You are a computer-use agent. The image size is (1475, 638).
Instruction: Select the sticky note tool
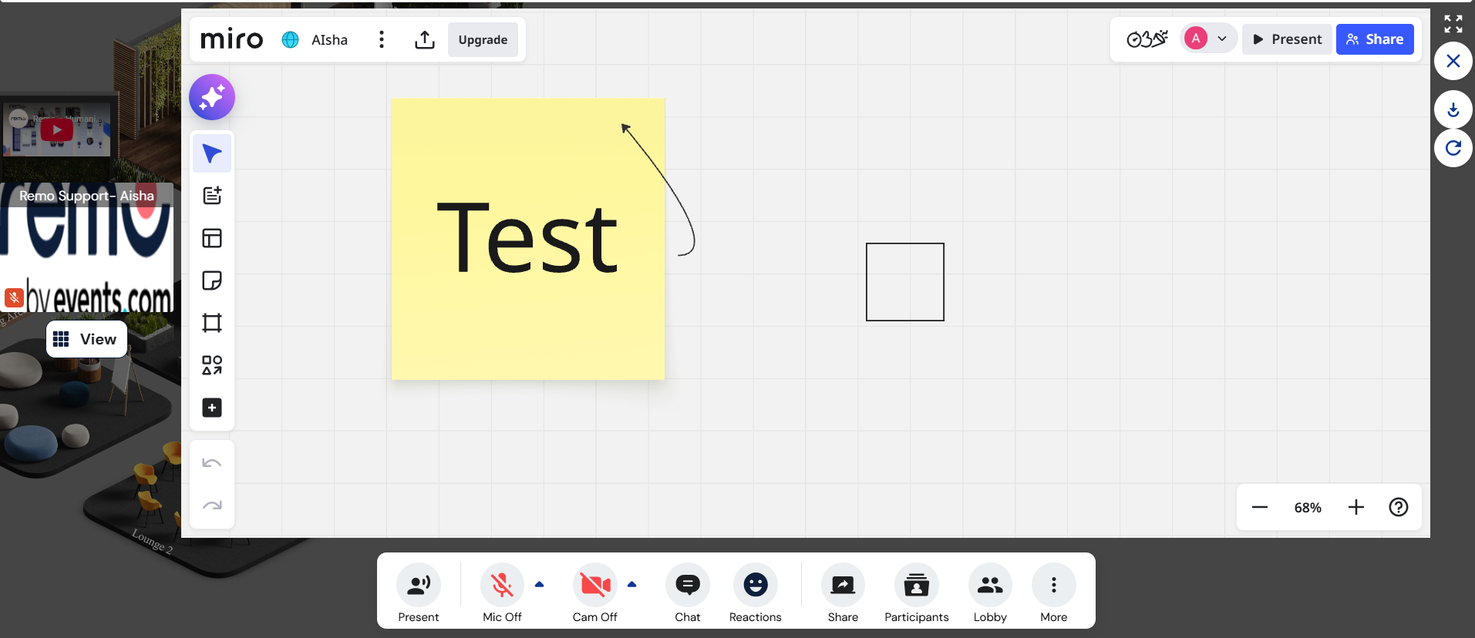[x=212, y=280]
